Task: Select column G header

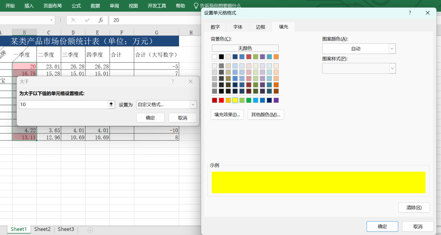Action: click(156, 32)
